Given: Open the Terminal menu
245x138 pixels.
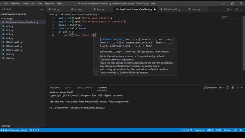Looking at the screenshot, I should coord(49,3).
